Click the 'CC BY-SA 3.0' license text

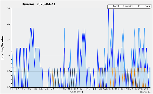pyautogui.click(x=145, y=92)
